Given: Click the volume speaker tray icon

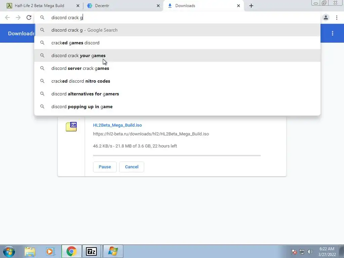Looking at the screenshot, I should pyautogui.click(x=310, y=252).
